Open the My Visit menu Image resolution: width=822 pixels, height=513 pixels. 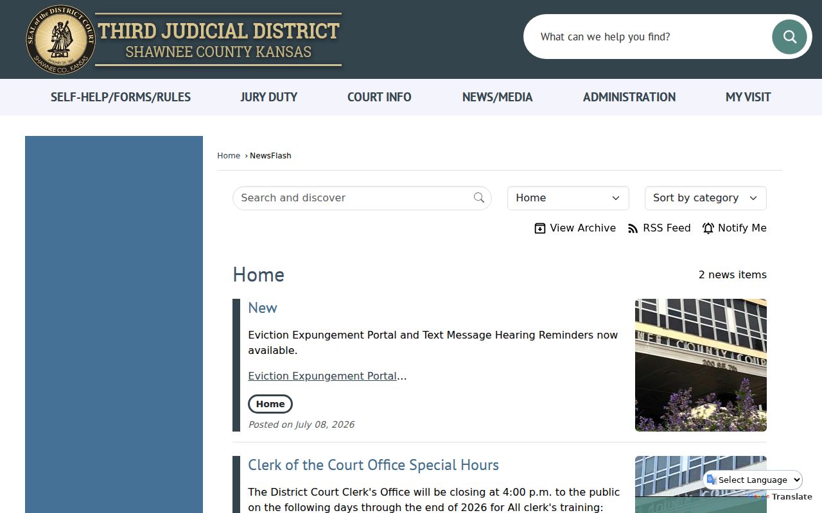[748, 97]
